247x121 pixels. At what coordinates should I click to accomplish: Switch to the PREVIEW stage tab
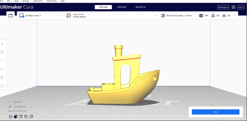[122, 7]
